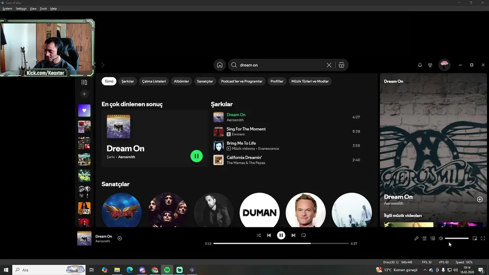Open Aerosmith link in top result card
Viewport: 489px width, 275px height.
(x=126, y=157)
